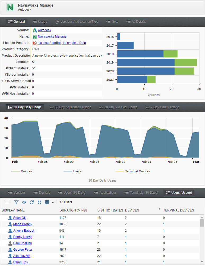The image size is (205, 266).
Task: Click Marie Brophy's user icon
Action: 10,224
